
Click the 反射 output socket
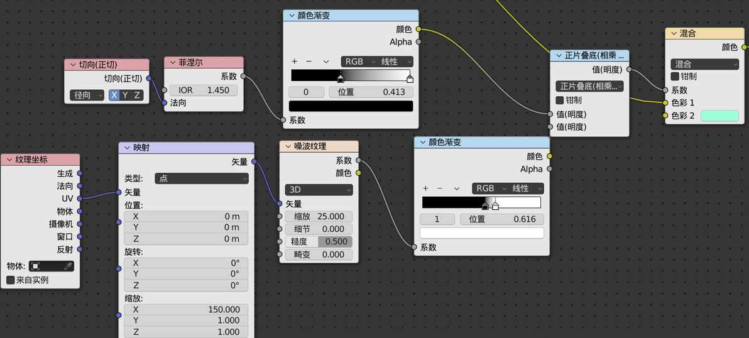[79, 249]
